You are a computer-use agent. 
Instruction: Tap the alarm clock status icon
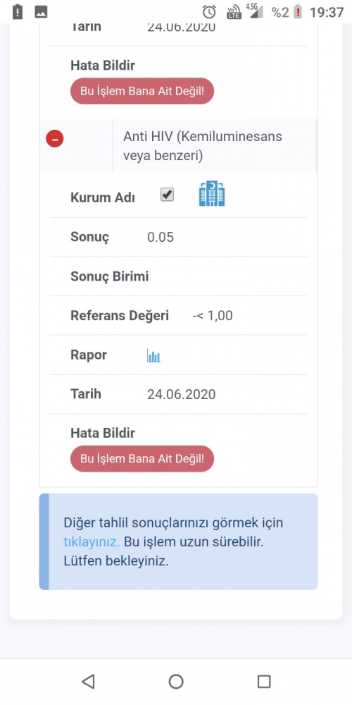[209, 12]
